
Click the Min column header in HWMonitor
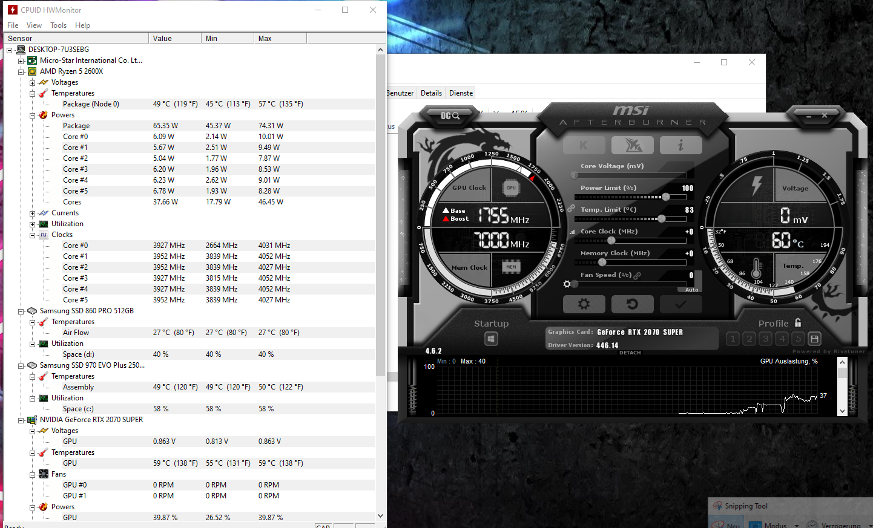pyautogui.click(x=228, y=38)
